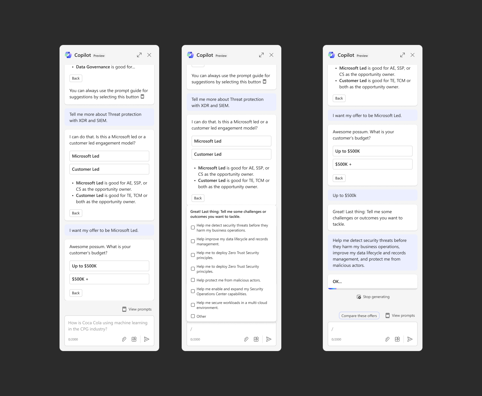Choose Microsoft Led in left panel
The image size is (482, 396).
pos(109,156)
